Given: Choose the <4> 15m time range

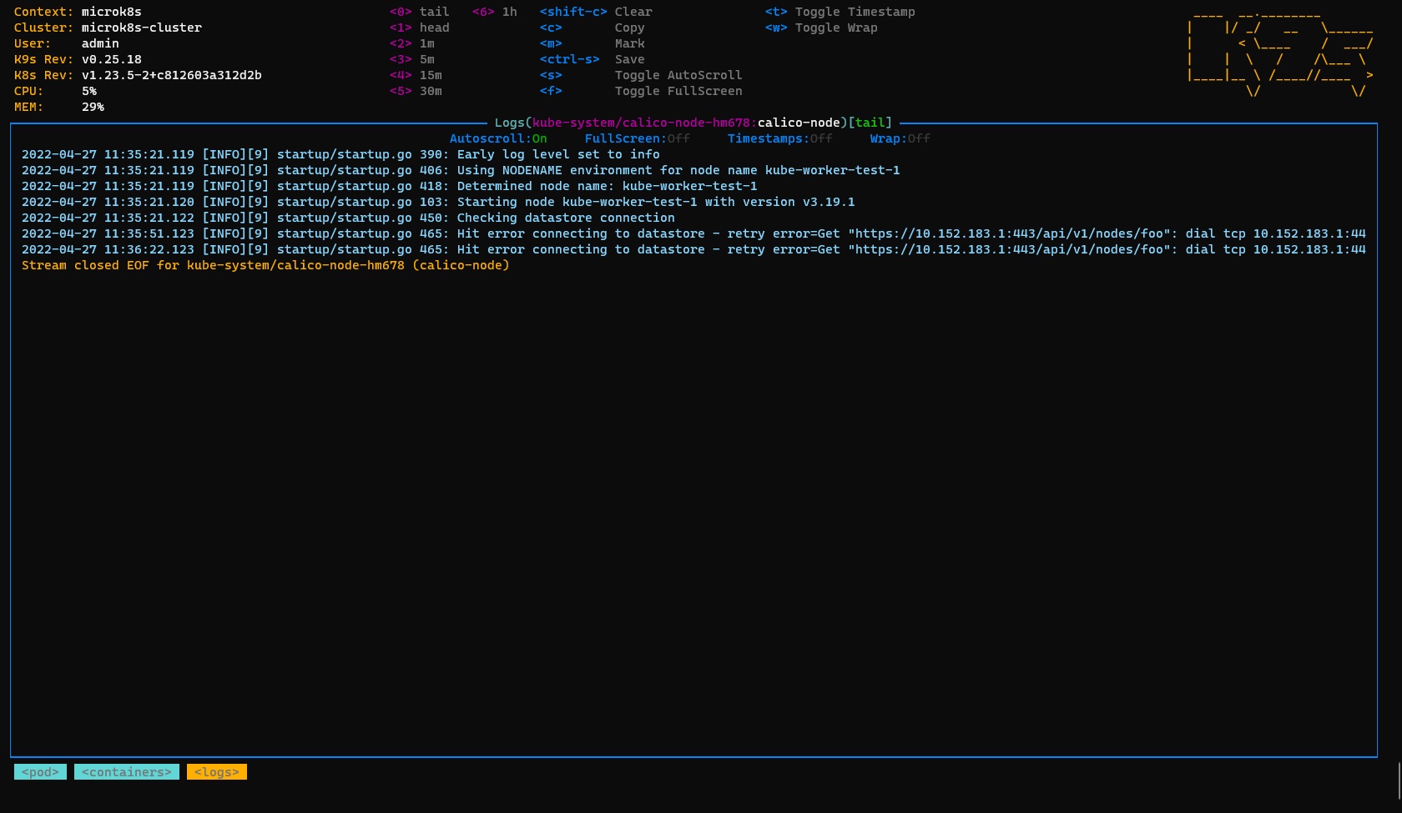Looking at the screenshot, I should coord(416,75).
